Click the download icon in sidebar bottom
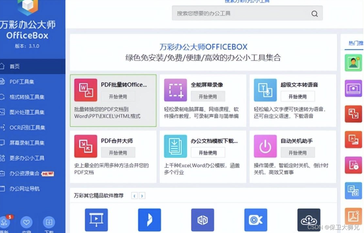Viewport: 364px width, 233px height. tap(49, 222)
